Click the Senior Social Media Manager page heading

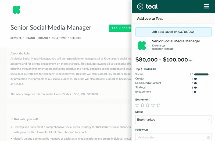pos(51,28)
